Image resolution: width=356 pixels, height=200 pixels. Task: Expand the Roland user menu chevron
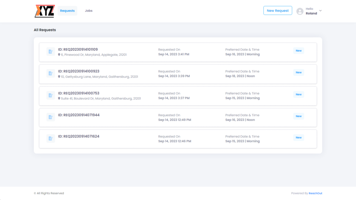[x=320, y=11]
